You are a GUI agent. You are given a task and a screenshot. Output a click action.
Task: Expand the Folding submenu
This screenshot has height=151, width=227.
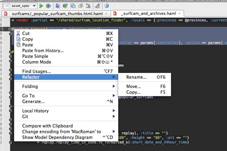[x=66, y=86]
